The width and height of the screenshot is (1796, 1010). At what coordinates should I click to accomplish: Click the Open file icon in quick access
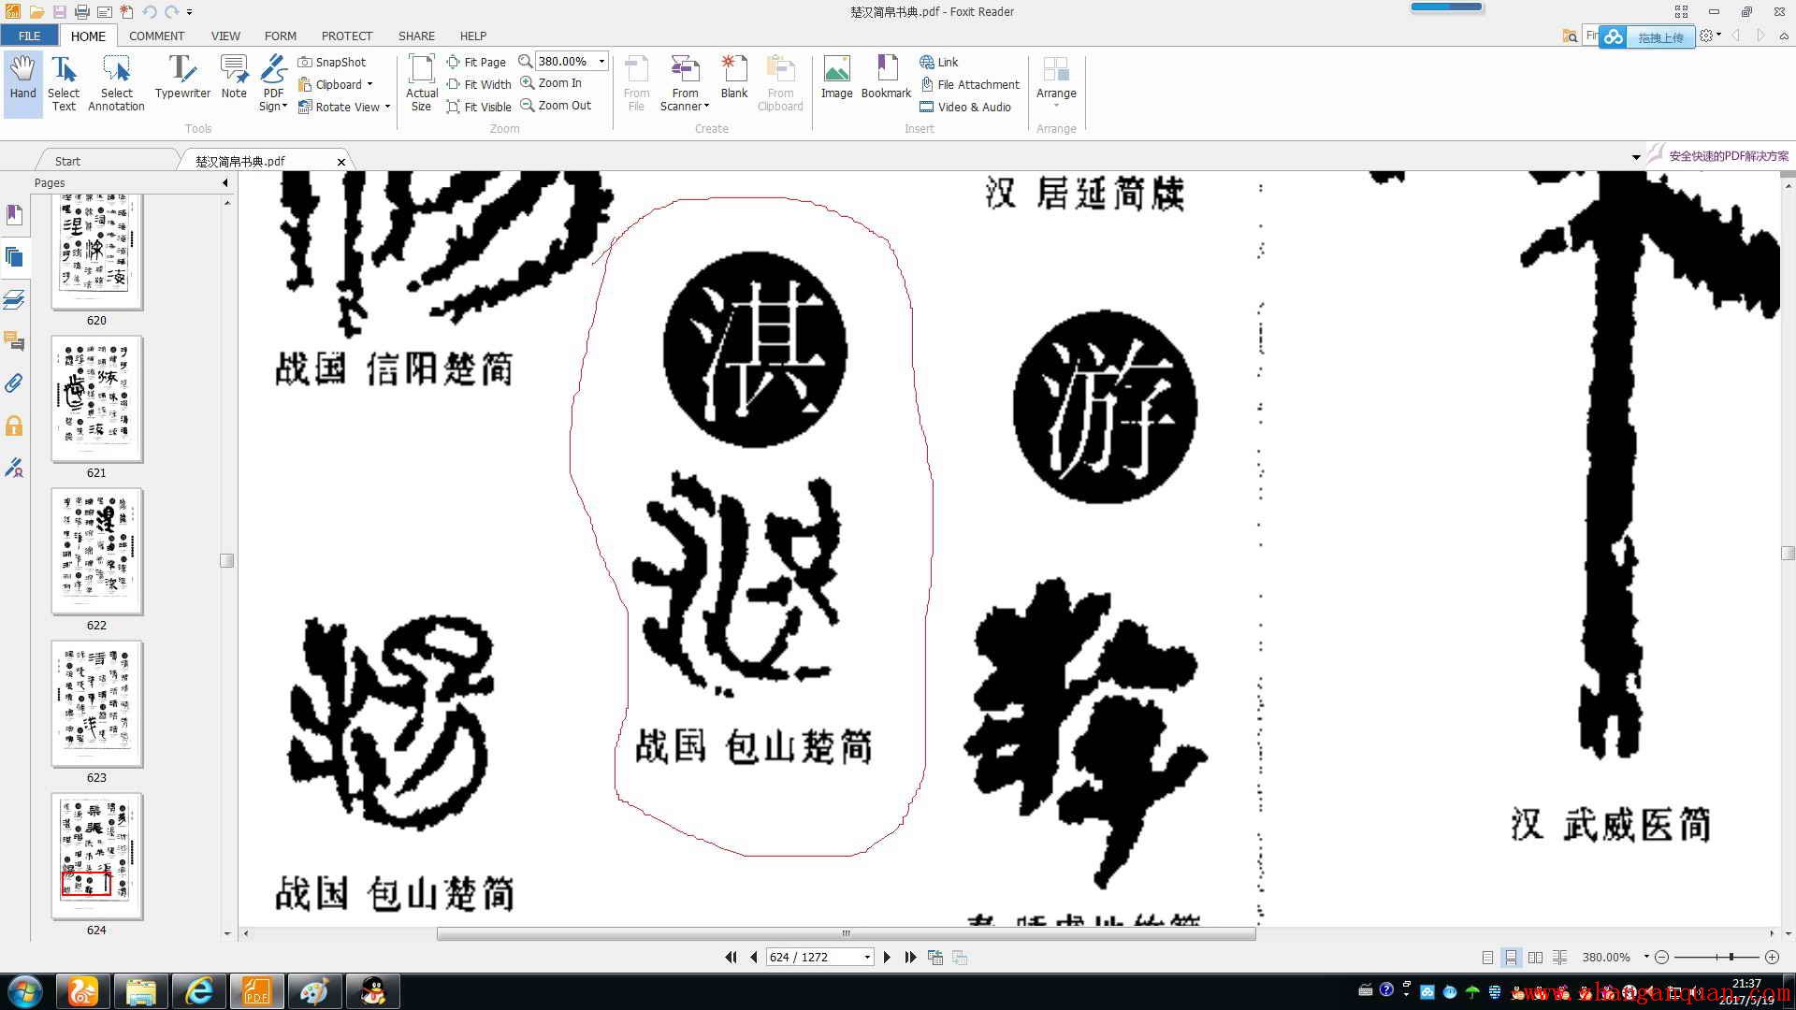36,12
